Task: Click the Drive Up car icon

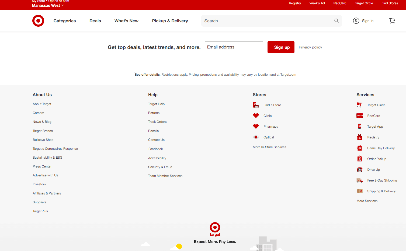Action: [360, 169]
